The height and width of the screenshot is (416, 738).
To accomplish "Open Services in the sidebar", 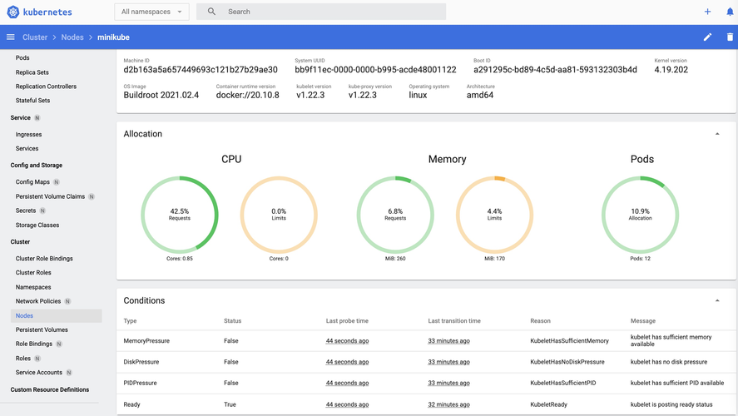I will tap(27, 149).
